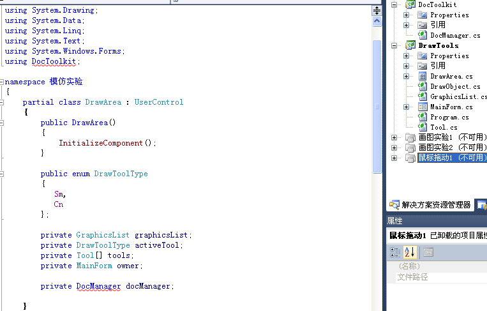Select MainForm.cs in the solution tree
The height and width of the screenshot is (311, 487).
[451, 107]
